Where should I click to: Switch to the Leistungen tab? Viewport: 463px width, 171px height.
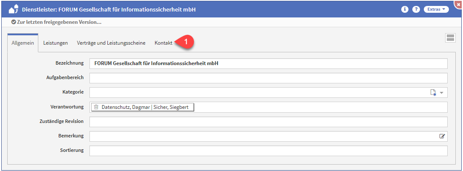point(55,43)
